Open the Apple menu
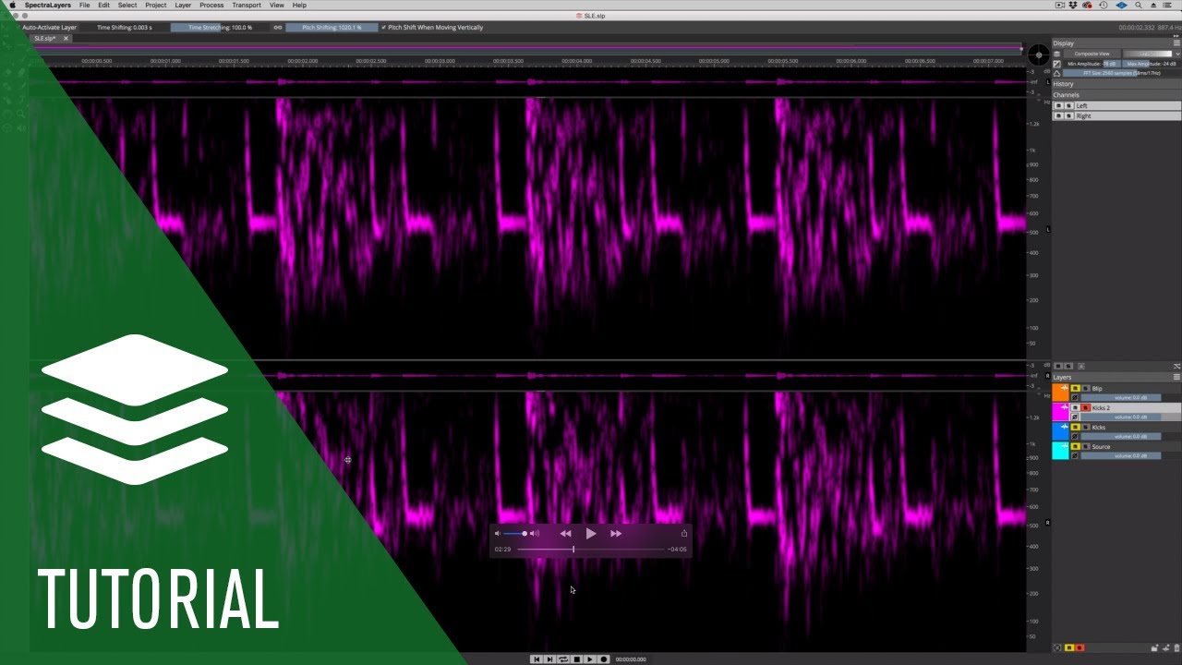 [12, 5]
